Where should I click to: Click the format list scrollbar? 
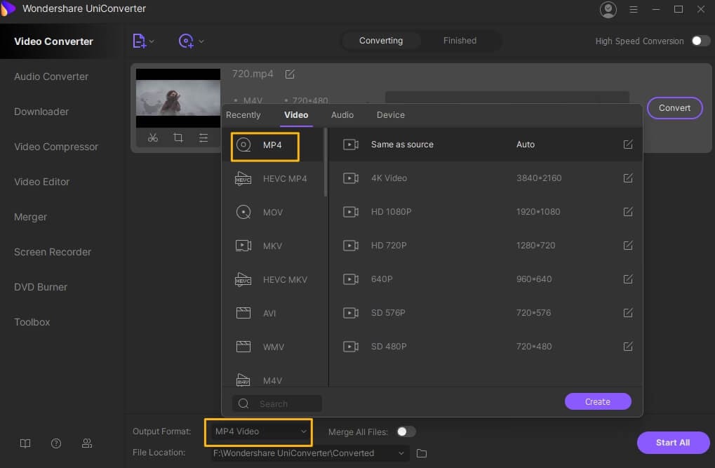click(325, 162)
